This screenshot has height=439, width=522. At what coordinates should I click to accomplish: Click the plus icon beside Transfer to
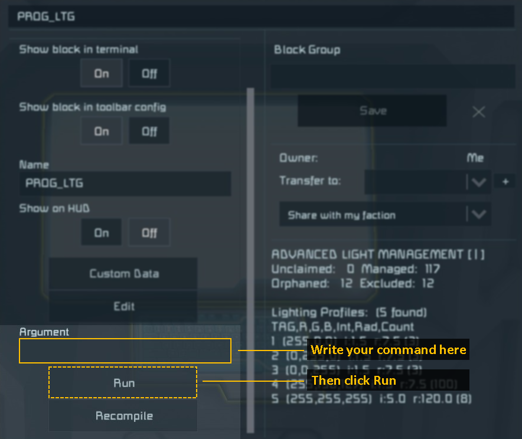pos(505,182)
